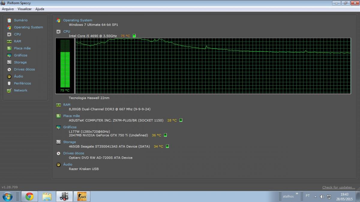Click the Network icon in sidebar
Screen dimensions: 360x202
[9, 90]
